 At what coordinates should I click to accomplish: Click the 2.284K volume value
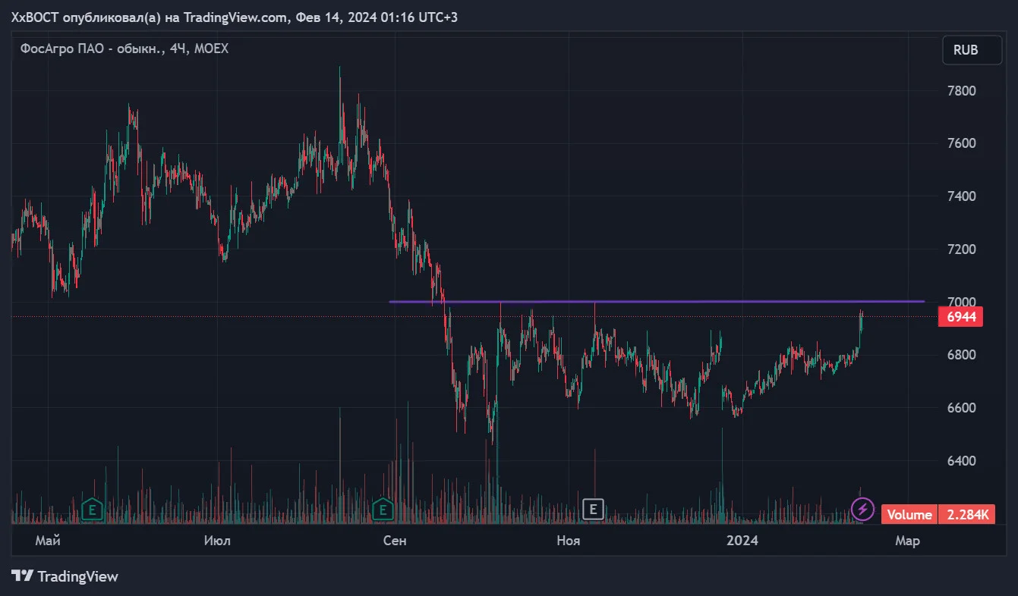(966, 515)
